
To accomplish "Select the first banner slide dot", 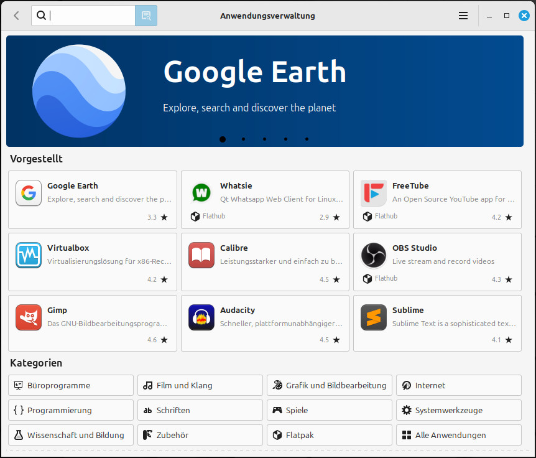I will (x=223, y=139).
